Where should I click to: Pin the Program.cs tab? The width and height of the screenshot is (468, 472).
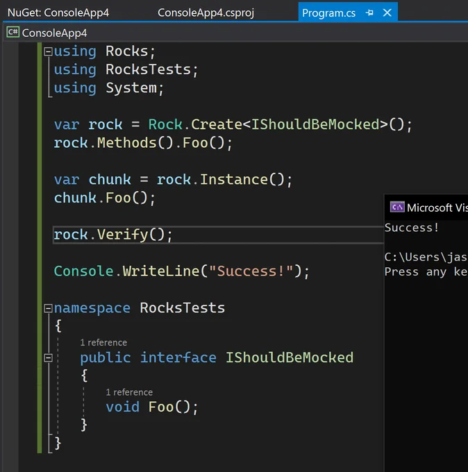(x=369, y=12)
